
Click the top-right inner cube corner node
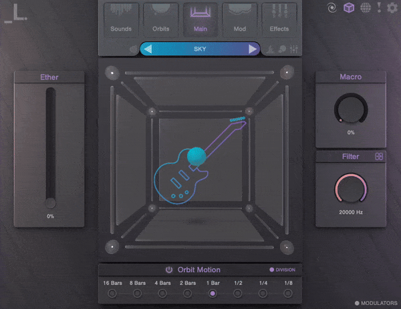coord(249,111)
